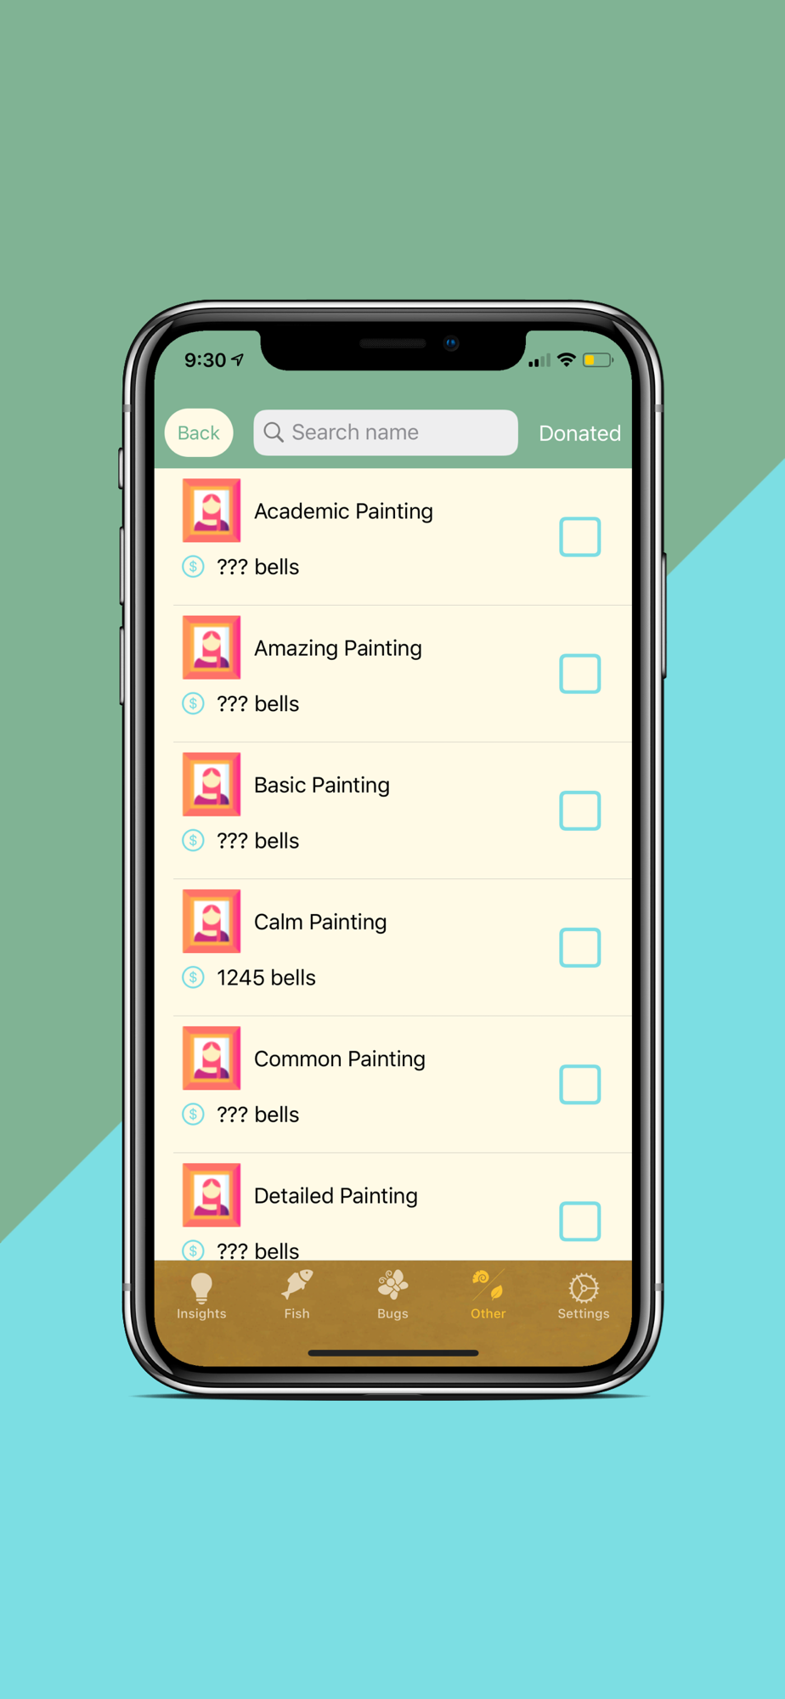Viewport: 785px width, 1699px height.
Task: Focus the Search name field
Action: pos(386,432)
